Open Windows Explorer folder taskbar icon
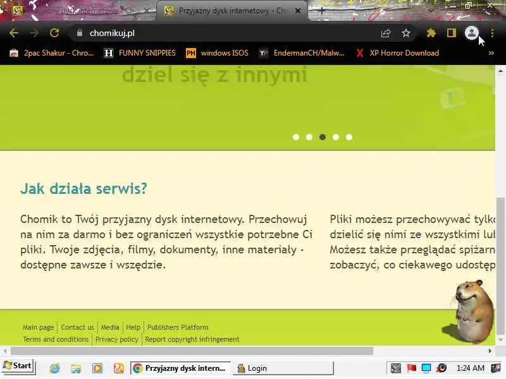 pos(76,368)
